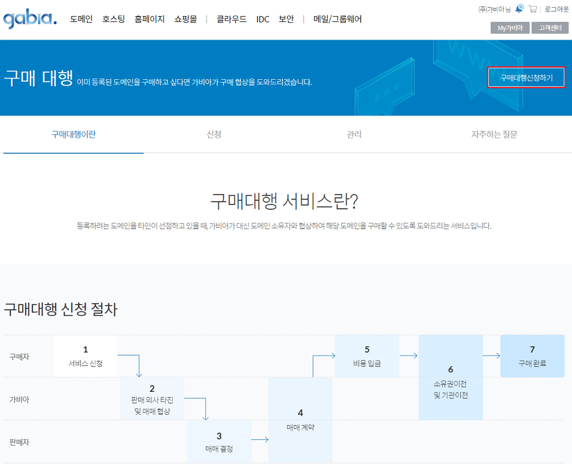This screenshot has height=464, width=572.
Task: Click step 2 판매 의사 타진 box
Action: [x=152, y=400]
